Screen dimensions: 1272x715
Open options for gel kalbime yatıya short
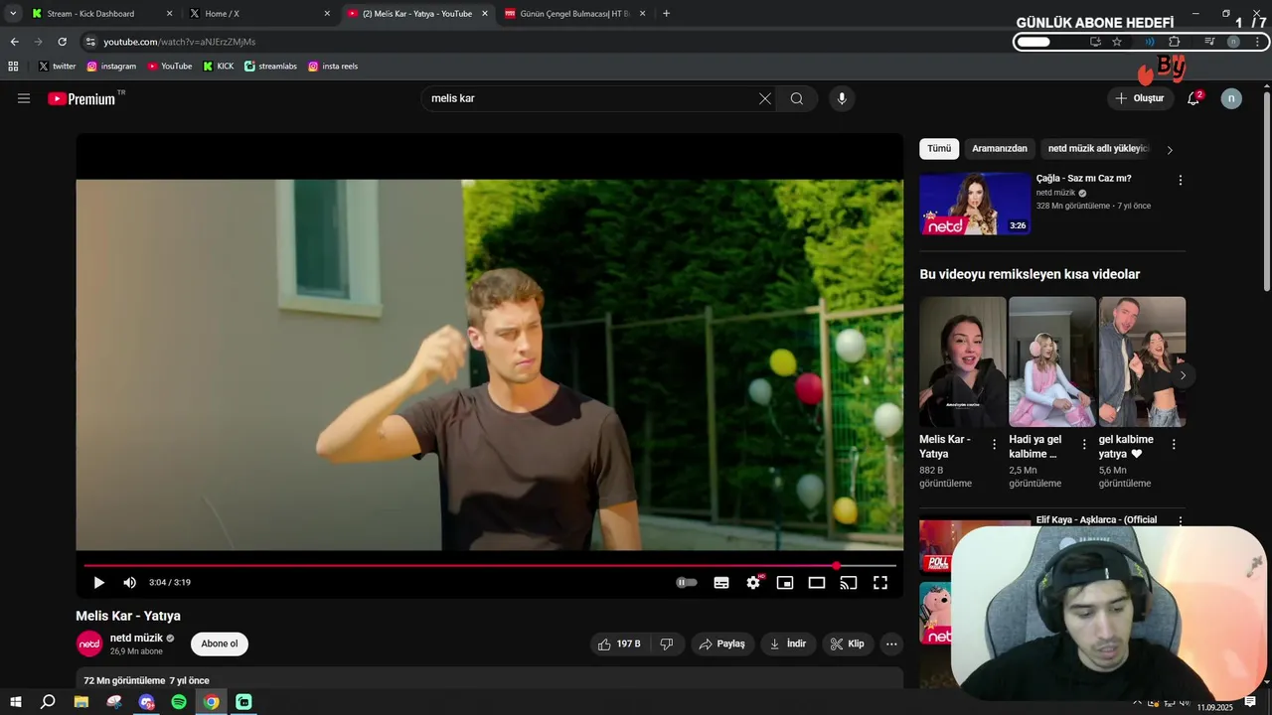coord(1174,445)
